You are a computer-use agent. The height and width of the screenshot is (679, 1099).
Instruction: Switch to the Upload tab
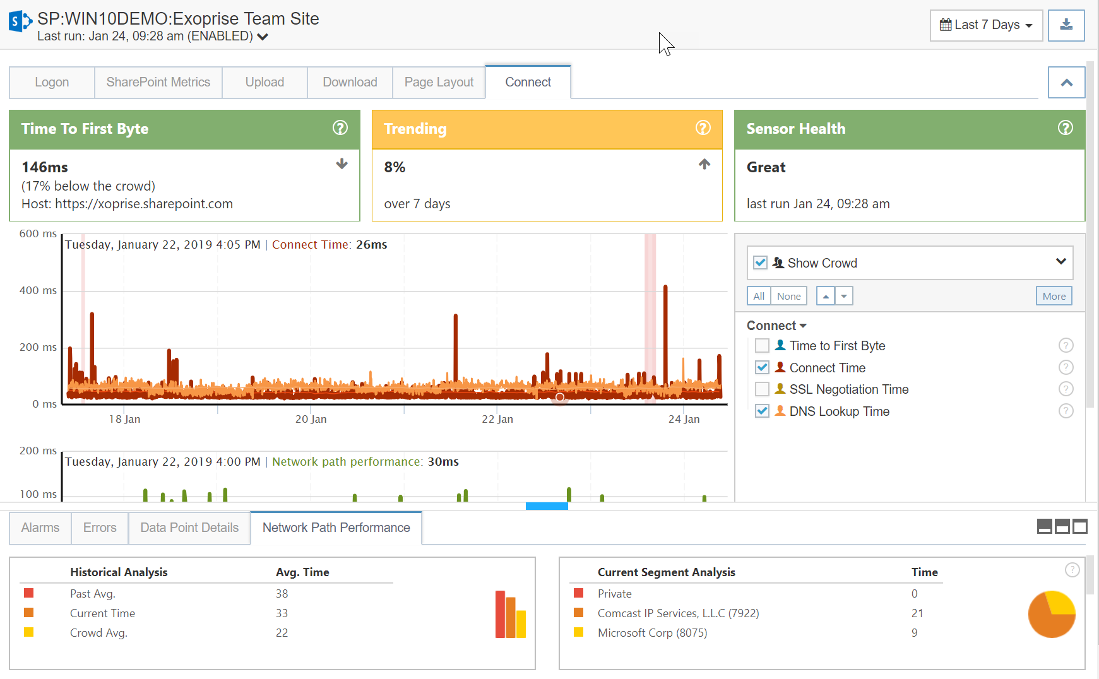[264, 83]
